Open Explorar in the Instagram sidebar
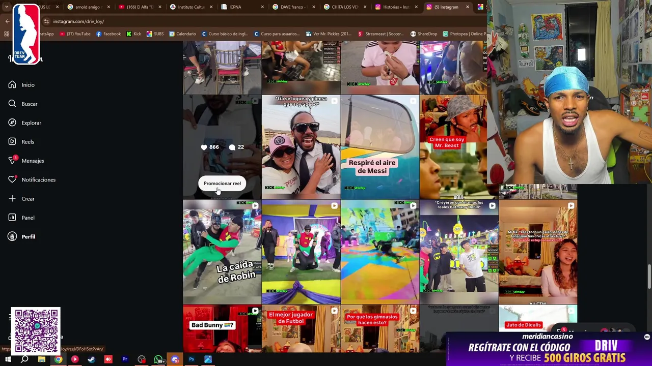Viewport: 652px width, 366px height. click(24, 123)
